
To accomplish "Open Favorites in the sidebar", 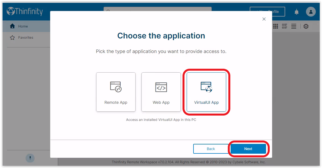I will click(x=26, y=38).
